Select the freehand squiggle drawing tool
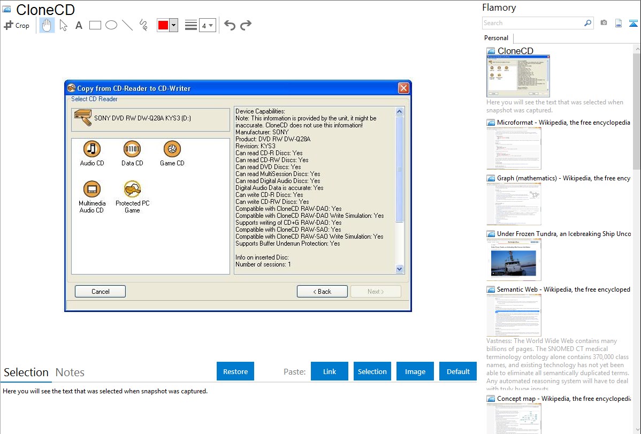 pyautogui.click(x=143, y=25)
